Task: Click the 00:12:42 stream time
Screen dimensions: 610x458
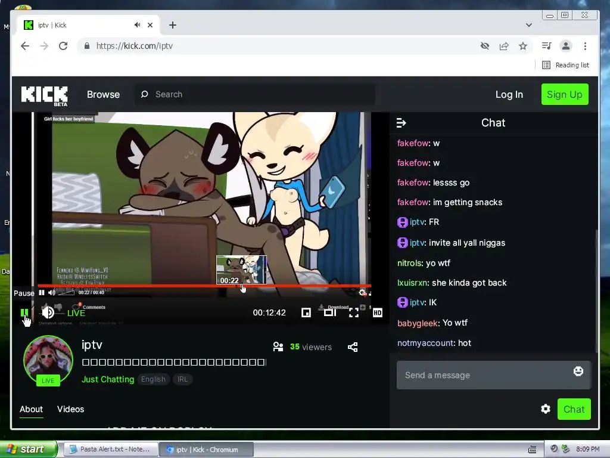Action: 269,312
